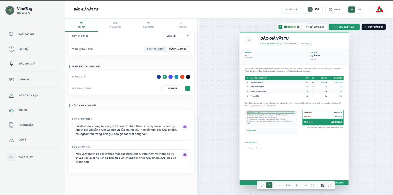Toggle the grid view icon in bottom toolbar

pos(323,185)
